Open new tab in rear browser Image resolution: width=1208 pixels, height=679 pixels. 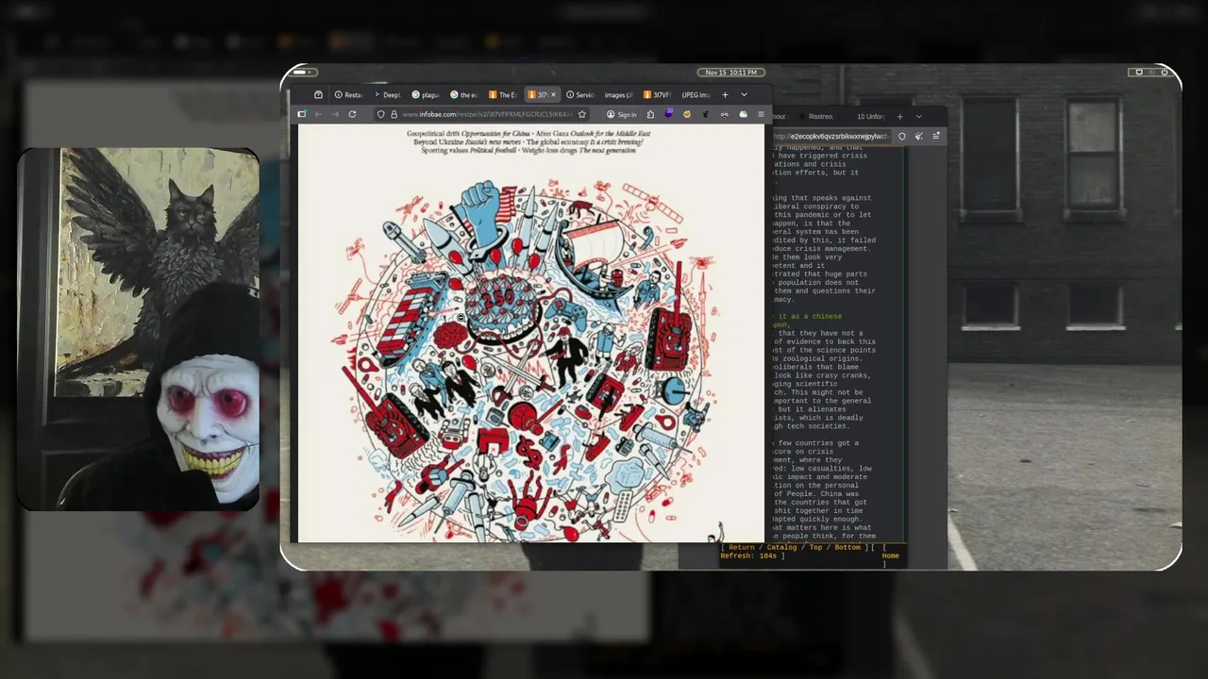coord(899,116)
